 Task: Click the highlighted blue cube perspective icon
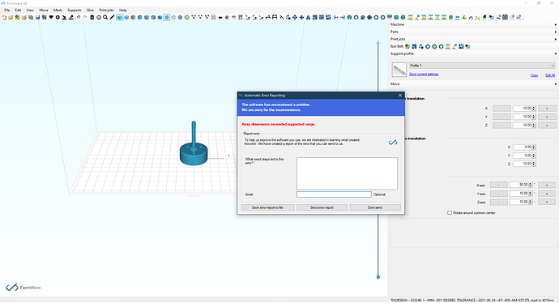coord(119,17)
